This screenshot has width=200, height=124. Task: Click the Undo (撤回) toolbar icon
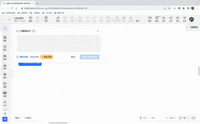pos(30,19)
